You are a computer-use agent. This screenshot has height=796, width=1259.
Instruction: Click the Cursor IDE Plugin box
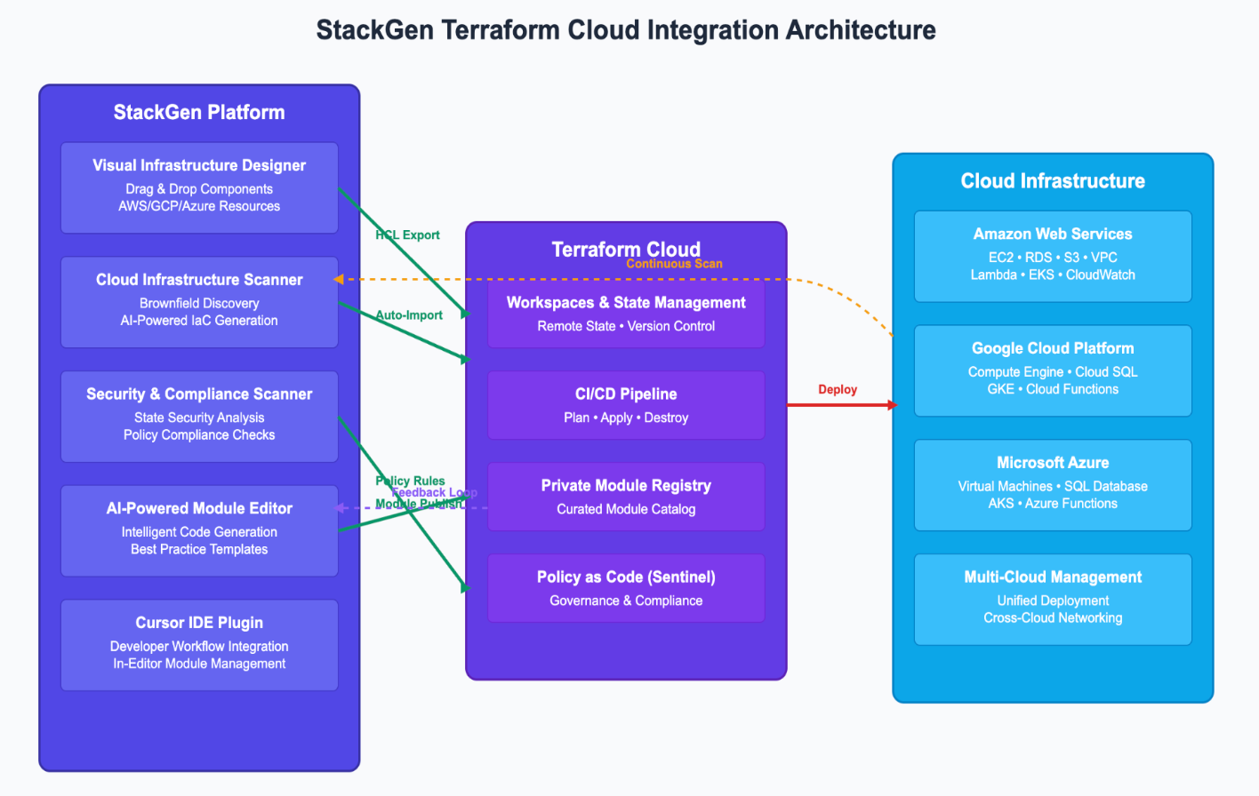click(199, 645)
